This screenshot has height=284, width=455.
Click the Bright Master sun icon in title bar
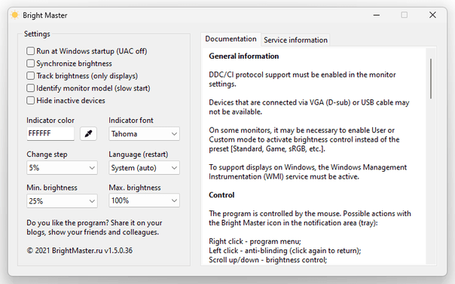[15, 15]
